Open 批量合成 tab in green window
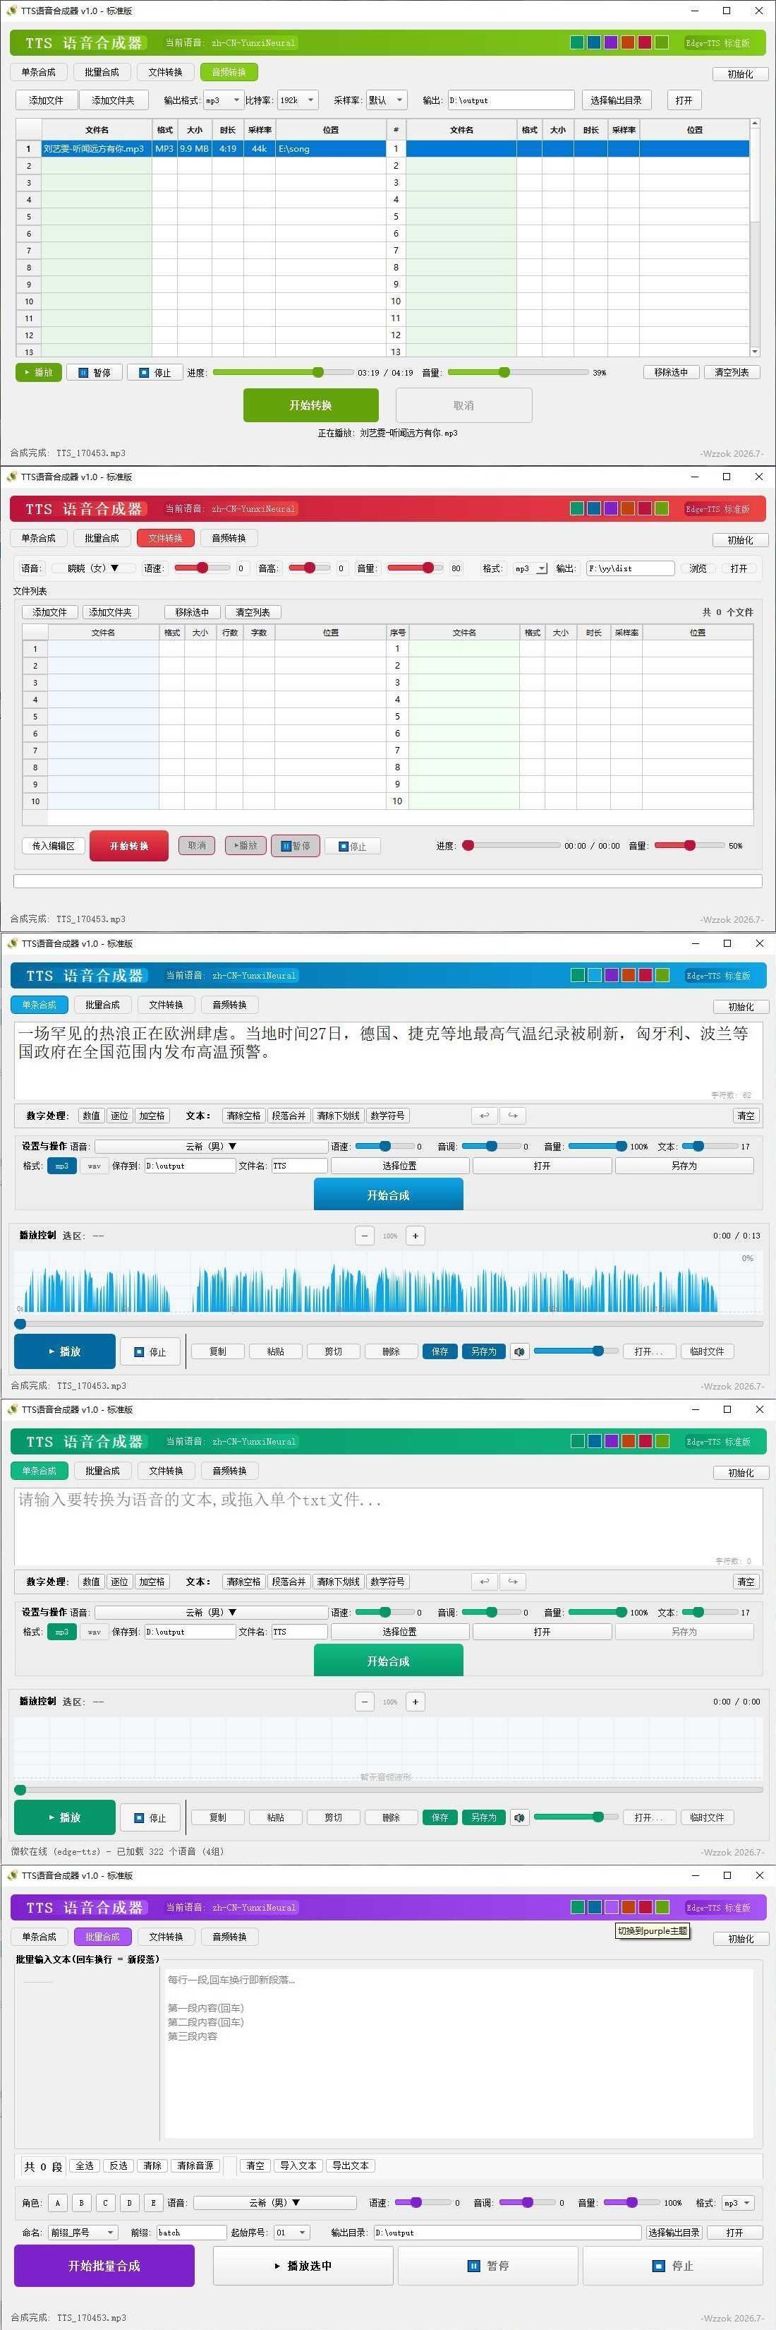The height and width of the screenshot is (2330, 776). (102, 1471)
